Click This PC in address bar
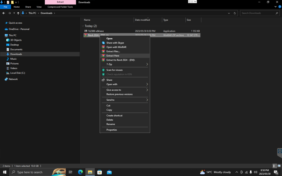The image size is (282, 176). point(32,13)
